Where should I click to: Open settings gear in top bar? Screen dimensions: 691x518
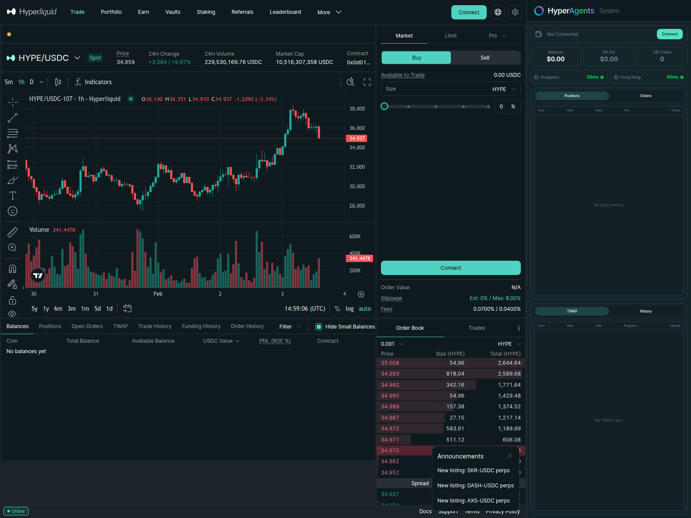click(x=515, y=12)
